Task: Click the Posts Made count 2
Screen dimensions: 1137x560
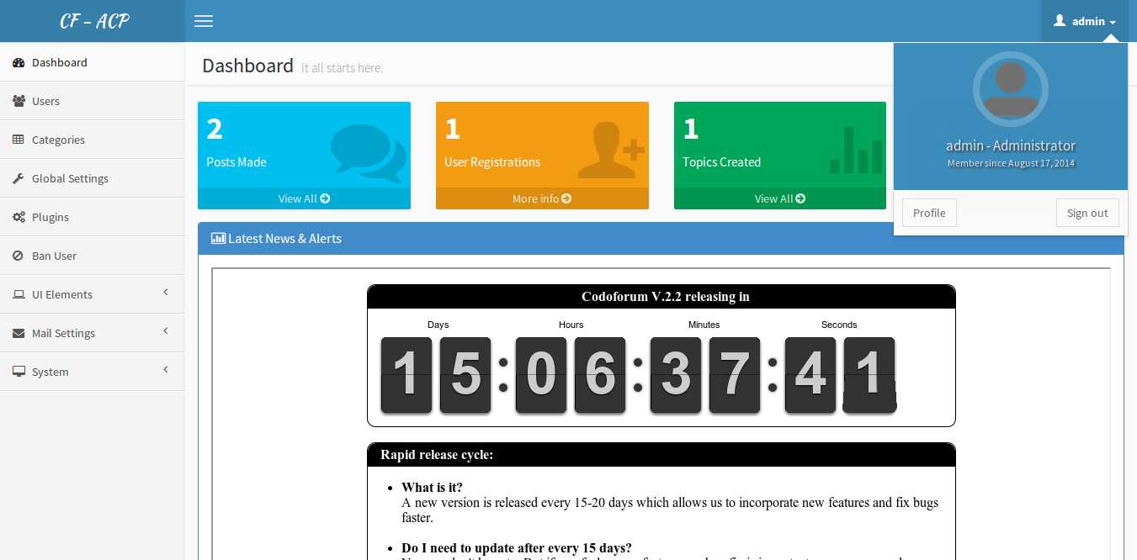Action: coord(215,129)
